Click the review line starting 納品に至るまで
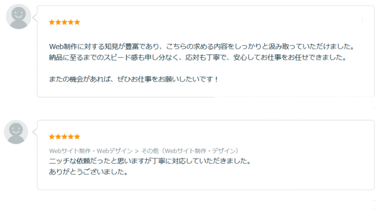Screen dimensions: 387x217 (x=198, y=57)
